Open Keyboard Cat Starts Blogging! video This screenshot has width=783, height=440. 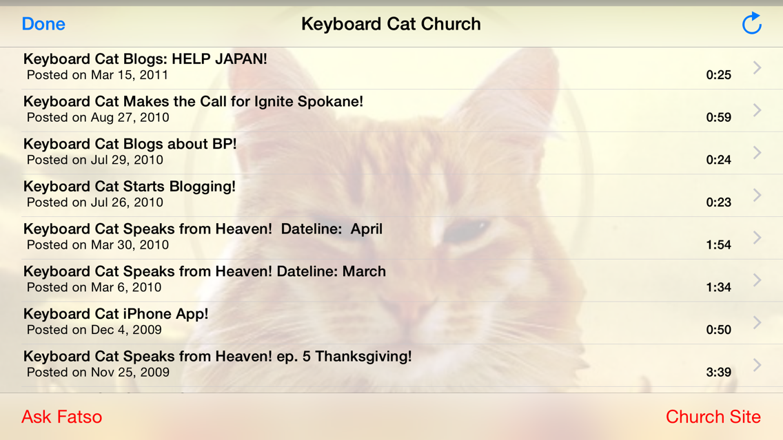392,195
